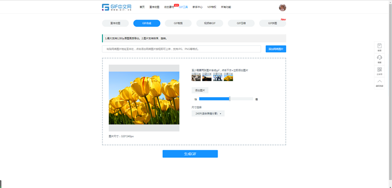The image size is (392, 188).
Task: Open 新手中心 in top navigation
Action: (197, 7)
